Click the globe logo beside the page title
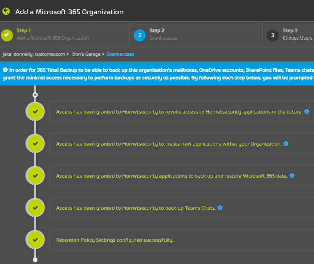This screenshot has height=264, width=314. [x=6, y=12]
